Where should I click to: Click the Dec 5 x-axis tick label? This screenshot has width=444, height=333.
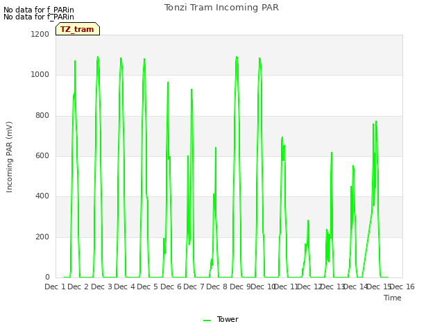pyautogui.click(x=147, y=287)
